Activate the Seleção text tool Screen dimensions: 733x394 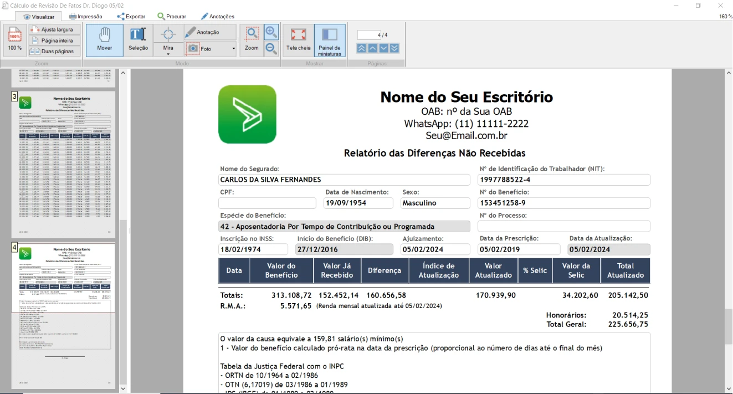138,40
